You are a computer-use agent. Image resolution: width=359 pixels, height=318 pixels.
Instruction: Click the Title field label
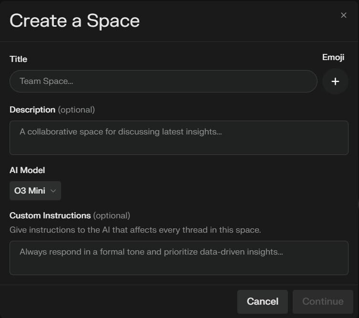(x=18, y=59)
